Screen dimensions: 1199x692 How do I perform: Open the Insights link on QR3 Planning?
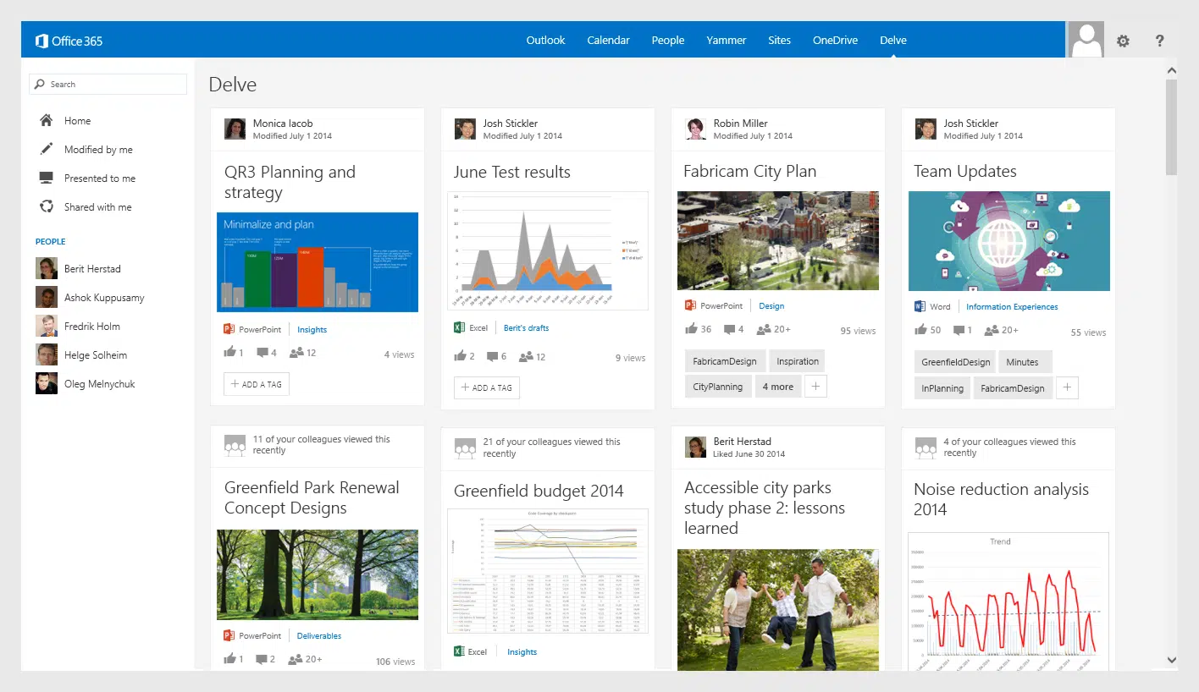coord(312,330)
